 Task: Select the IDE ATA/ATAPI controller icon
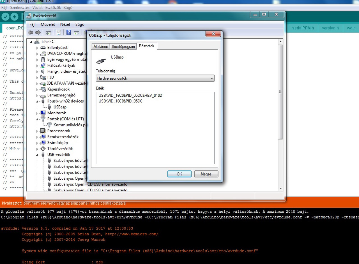point(43,83)
